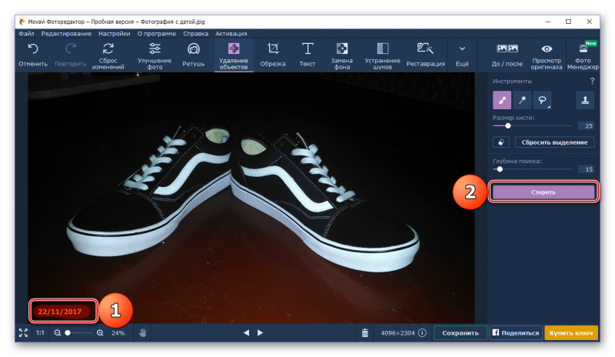Image resolution: width=615 pixels, height=357 pixels.
Task: Select the magic wand tool
Action: pos(522,99)
